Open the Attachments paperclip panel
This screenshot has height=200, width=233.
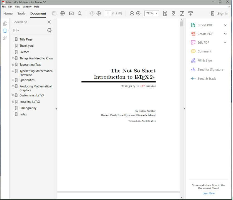point(5,38)
